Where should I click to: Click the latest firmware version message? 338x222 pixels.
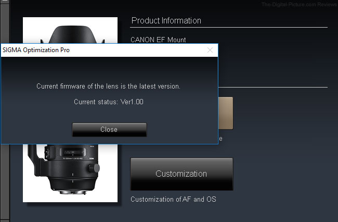[x=109, y=87]
